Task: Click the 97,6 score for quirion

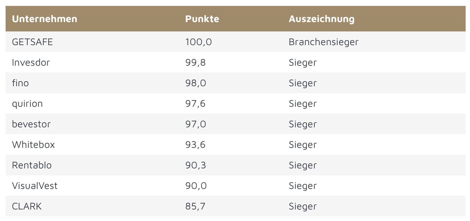Action: pyautogui.click(x=196, y=103)
